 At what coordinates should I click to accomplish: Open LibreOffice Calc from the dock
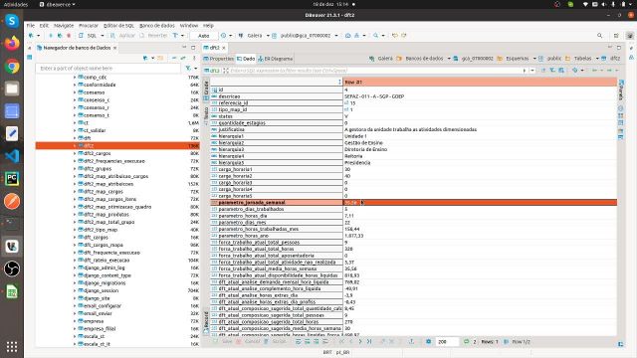(12, 291)
